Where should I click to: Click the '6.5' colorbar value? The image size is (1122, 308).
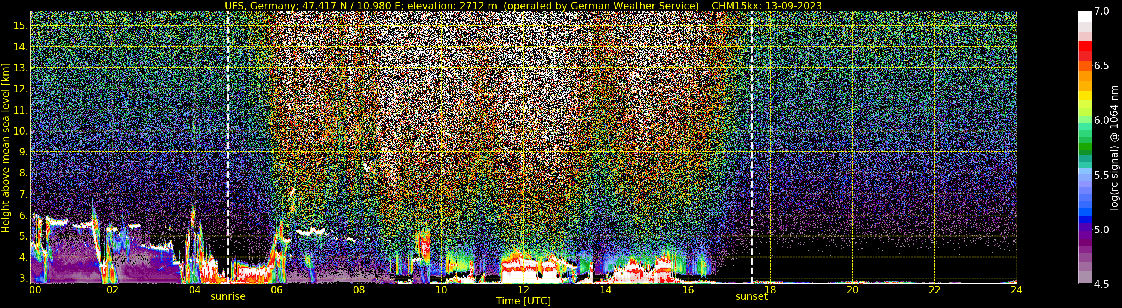click(1101, 66)
